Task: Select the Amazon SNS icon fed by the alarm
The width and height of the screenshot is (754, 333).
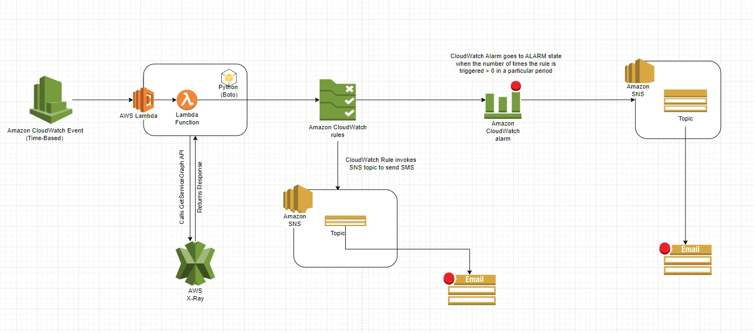Action: 639,70
